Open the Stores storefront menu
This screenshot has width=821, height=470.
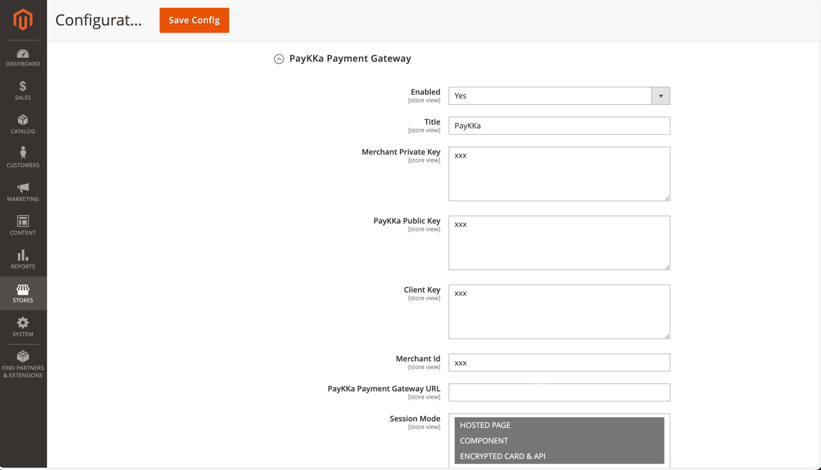pos(23,293)
